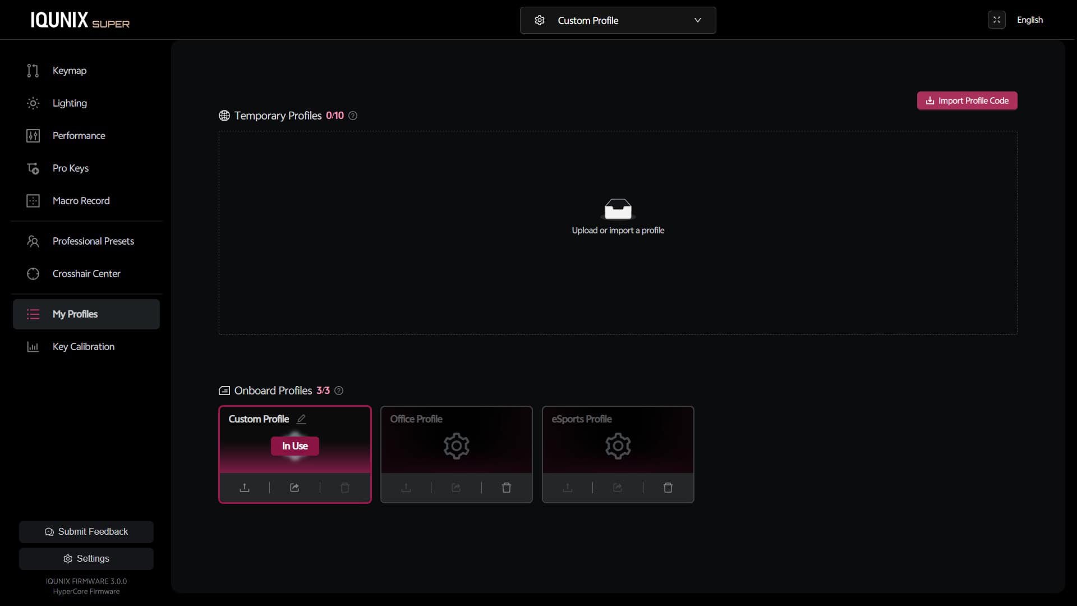The height and width of the screenshot is (606, 1077).
Task: Go to Crosshair Center
Action: pos(86,274)
